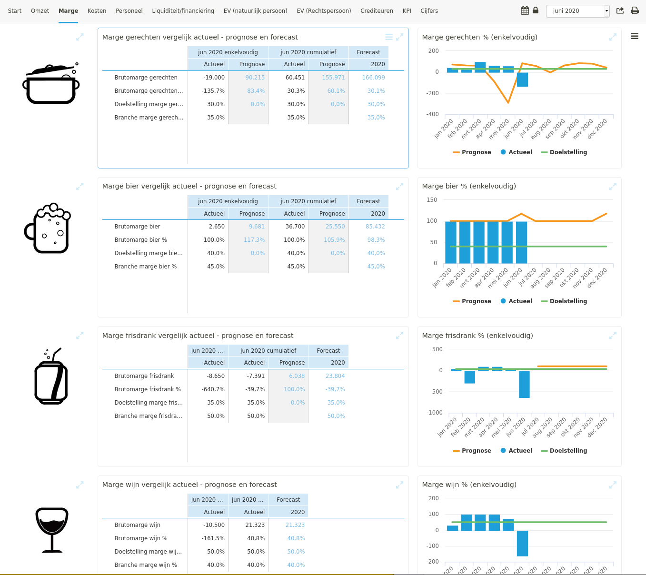Click the 85.432 forecast value in bier table
646x575 pixels.
click(375, 227)
